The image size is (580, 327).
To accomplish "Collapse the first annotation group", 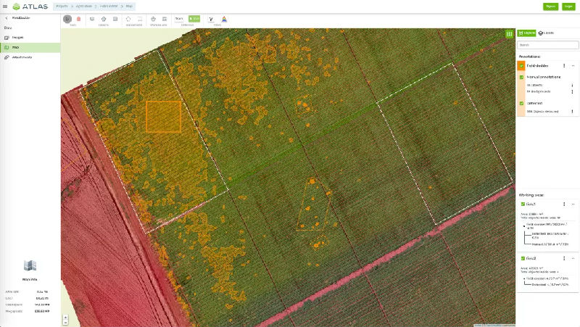I will (573, 65).
